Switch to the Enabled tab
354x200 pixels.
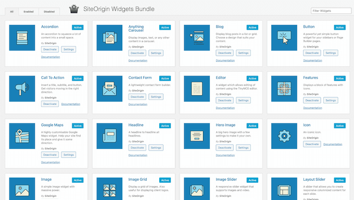(x=29, y=11)
